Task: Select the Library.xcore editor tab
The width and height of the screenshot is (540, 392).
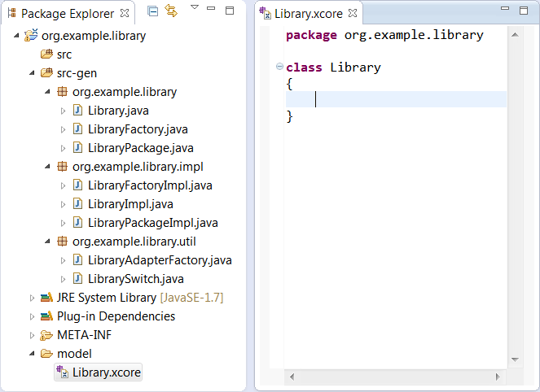Action: [x=309, y=14]
